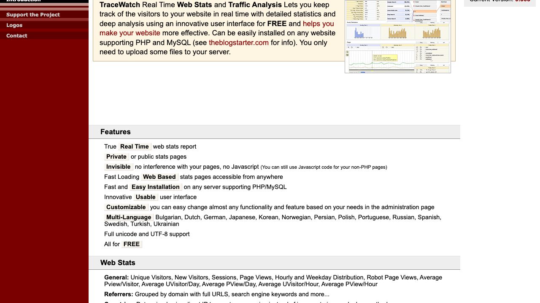Click the 'Web Based' feature label
This screenshot has width=540, height=303.
tap(159, 177)
